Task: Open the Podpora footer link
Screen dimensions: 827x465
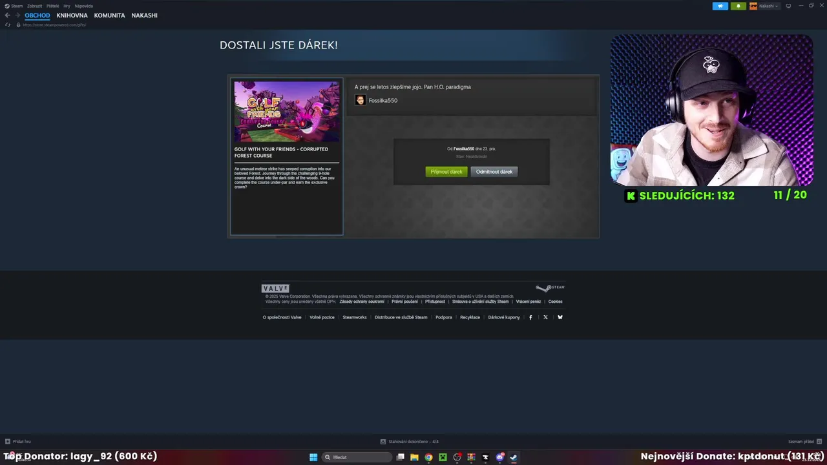Action: point(444,317)
